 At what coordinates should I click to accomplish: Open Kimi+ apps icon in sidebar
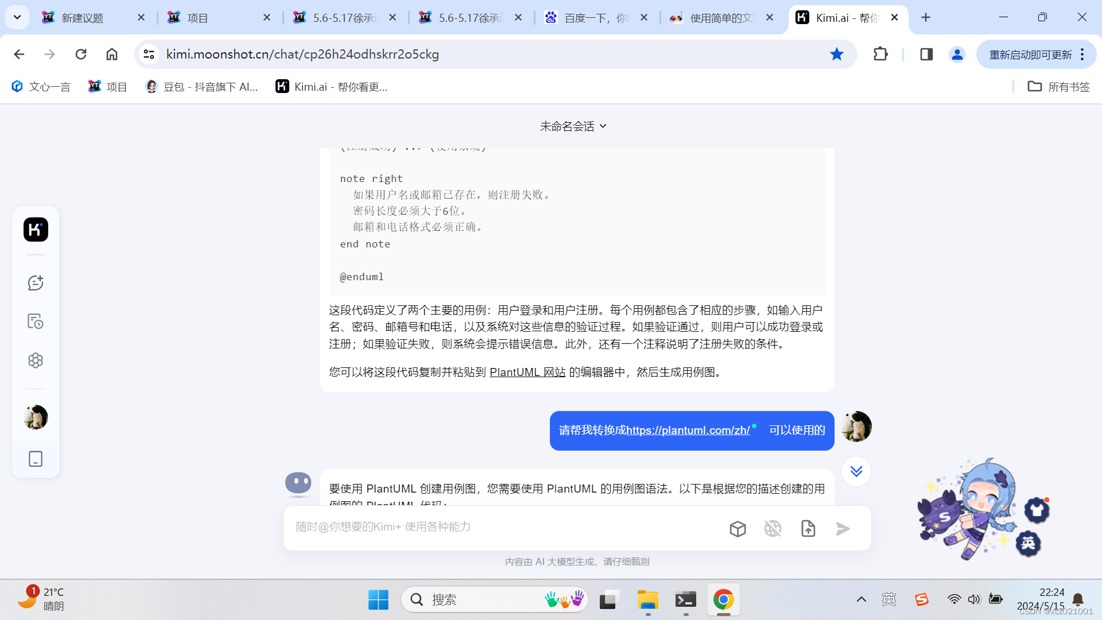(x=36, y=361)
